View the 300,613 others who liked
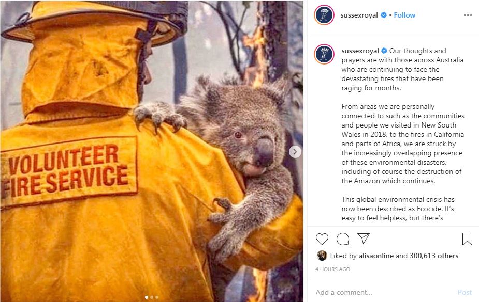Image resolution: width=479 pixels, height=302 pixels. 434,256
